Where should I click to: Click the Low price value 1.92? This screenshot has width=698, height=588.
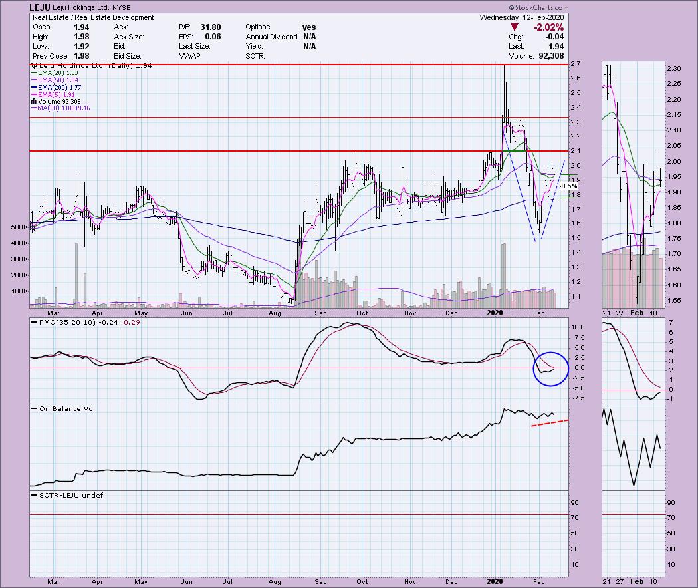point(82,47)
